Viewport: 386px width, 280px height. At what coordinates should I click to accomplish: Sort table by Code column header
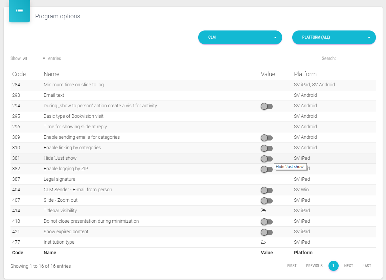pos(19,74)
